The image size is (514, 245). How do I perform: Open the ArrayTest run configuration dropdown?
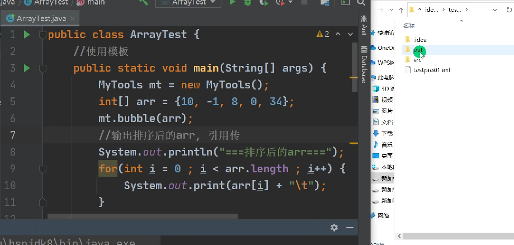tap(188, 3)
